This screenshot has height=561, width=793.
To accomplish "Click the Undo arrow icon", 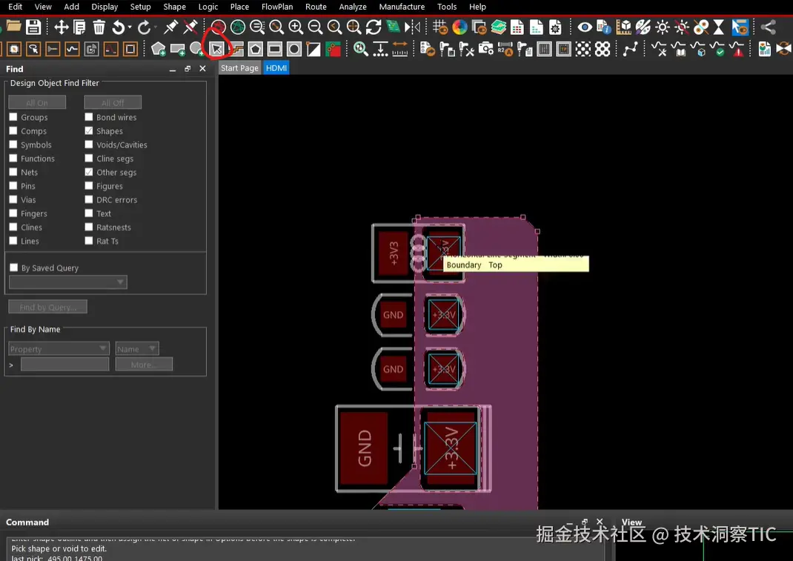I will click(119, 27).
